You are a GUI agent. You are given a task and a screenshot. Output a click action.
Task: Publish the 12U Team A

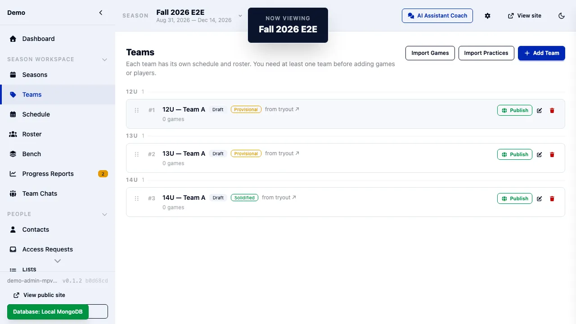[x=515, y=110]
